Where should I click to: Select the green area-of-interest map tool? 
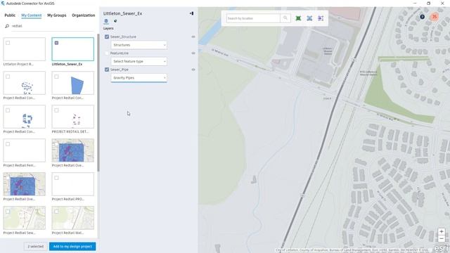tap(298, 18)
